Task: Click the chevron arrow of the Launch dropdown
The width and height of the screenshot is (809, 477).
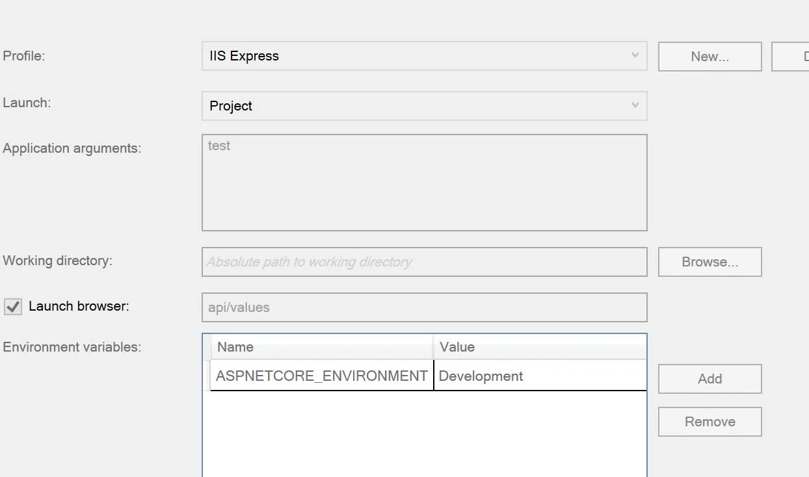Action: pyautogui.click(x=635, y=105)
